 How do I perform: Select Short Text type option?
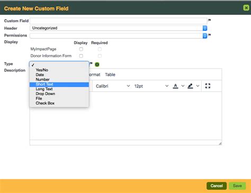tap(59, 84)
